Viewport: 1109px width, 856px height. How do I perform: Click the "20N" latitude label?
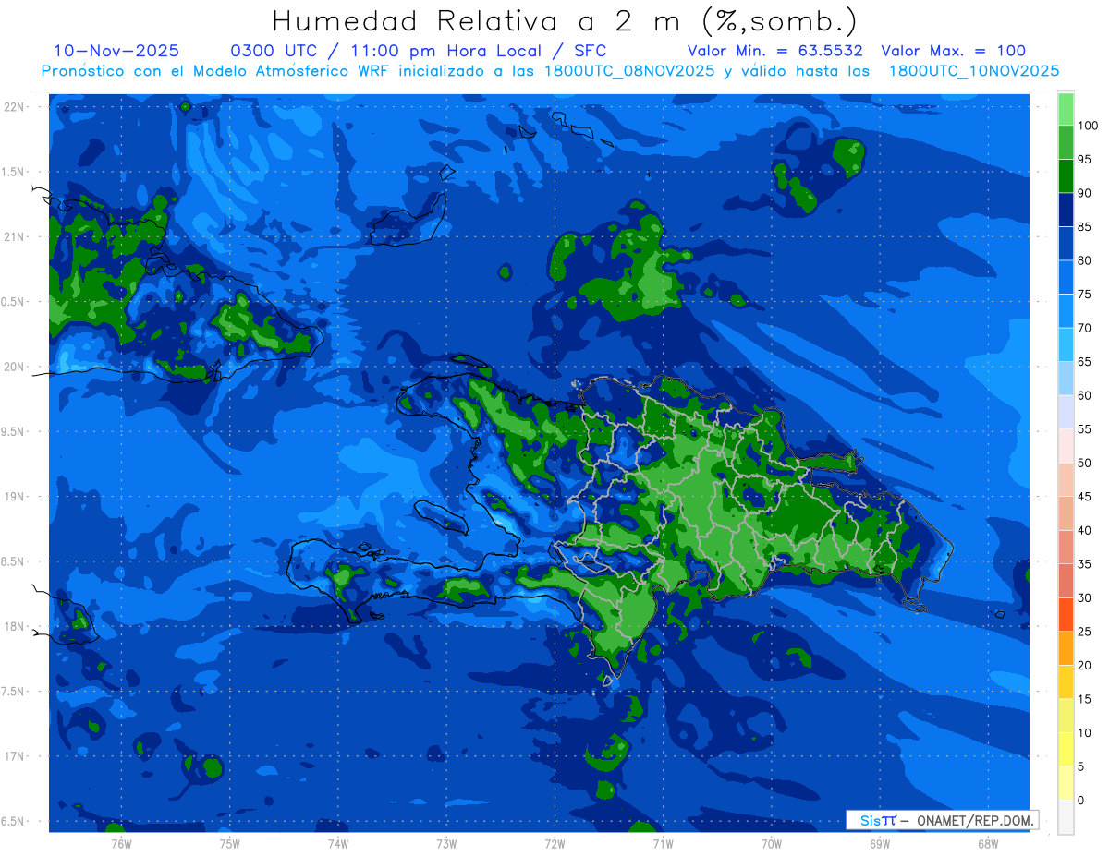pyautogui.click(x=14, y=368)
